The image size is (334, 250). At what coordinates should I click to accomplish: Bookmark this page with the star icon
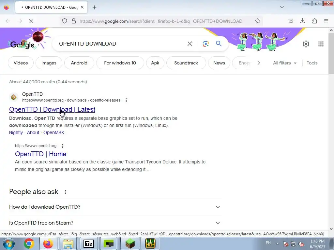pos(258,21)
